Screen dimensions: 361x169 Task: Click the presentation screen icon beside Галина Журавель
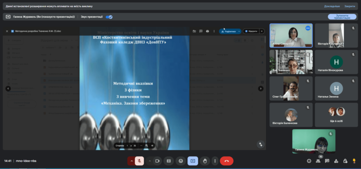[8, 17]
